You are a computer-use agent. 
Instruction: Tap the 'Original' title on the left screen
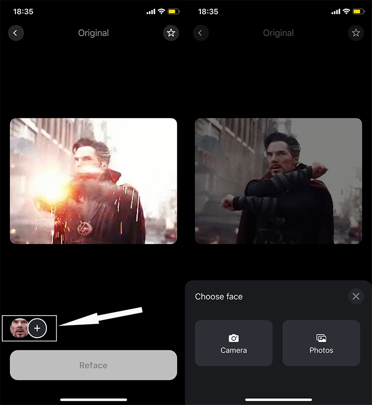pos(93,33)
